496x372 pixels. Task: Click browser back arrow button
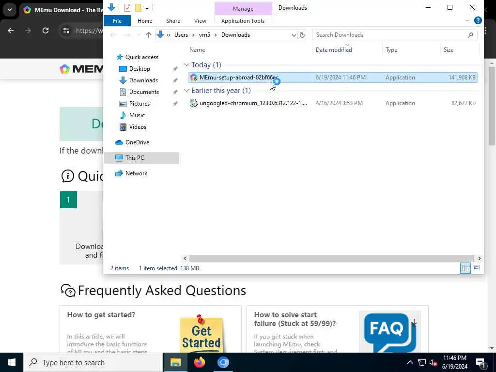11,31
